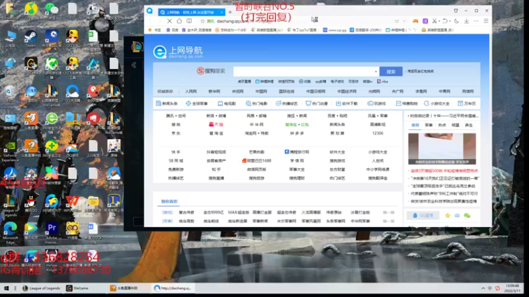Click the QQ登录 login button
Viewport: 529px width, 297px height.
pos(423,215)
